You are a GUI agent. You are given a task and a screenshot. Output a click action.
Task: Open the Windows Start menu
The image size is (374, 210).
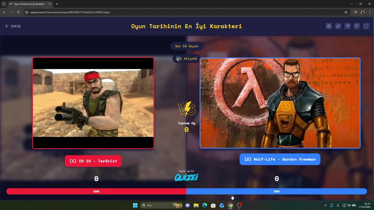(x=135, y=205)
